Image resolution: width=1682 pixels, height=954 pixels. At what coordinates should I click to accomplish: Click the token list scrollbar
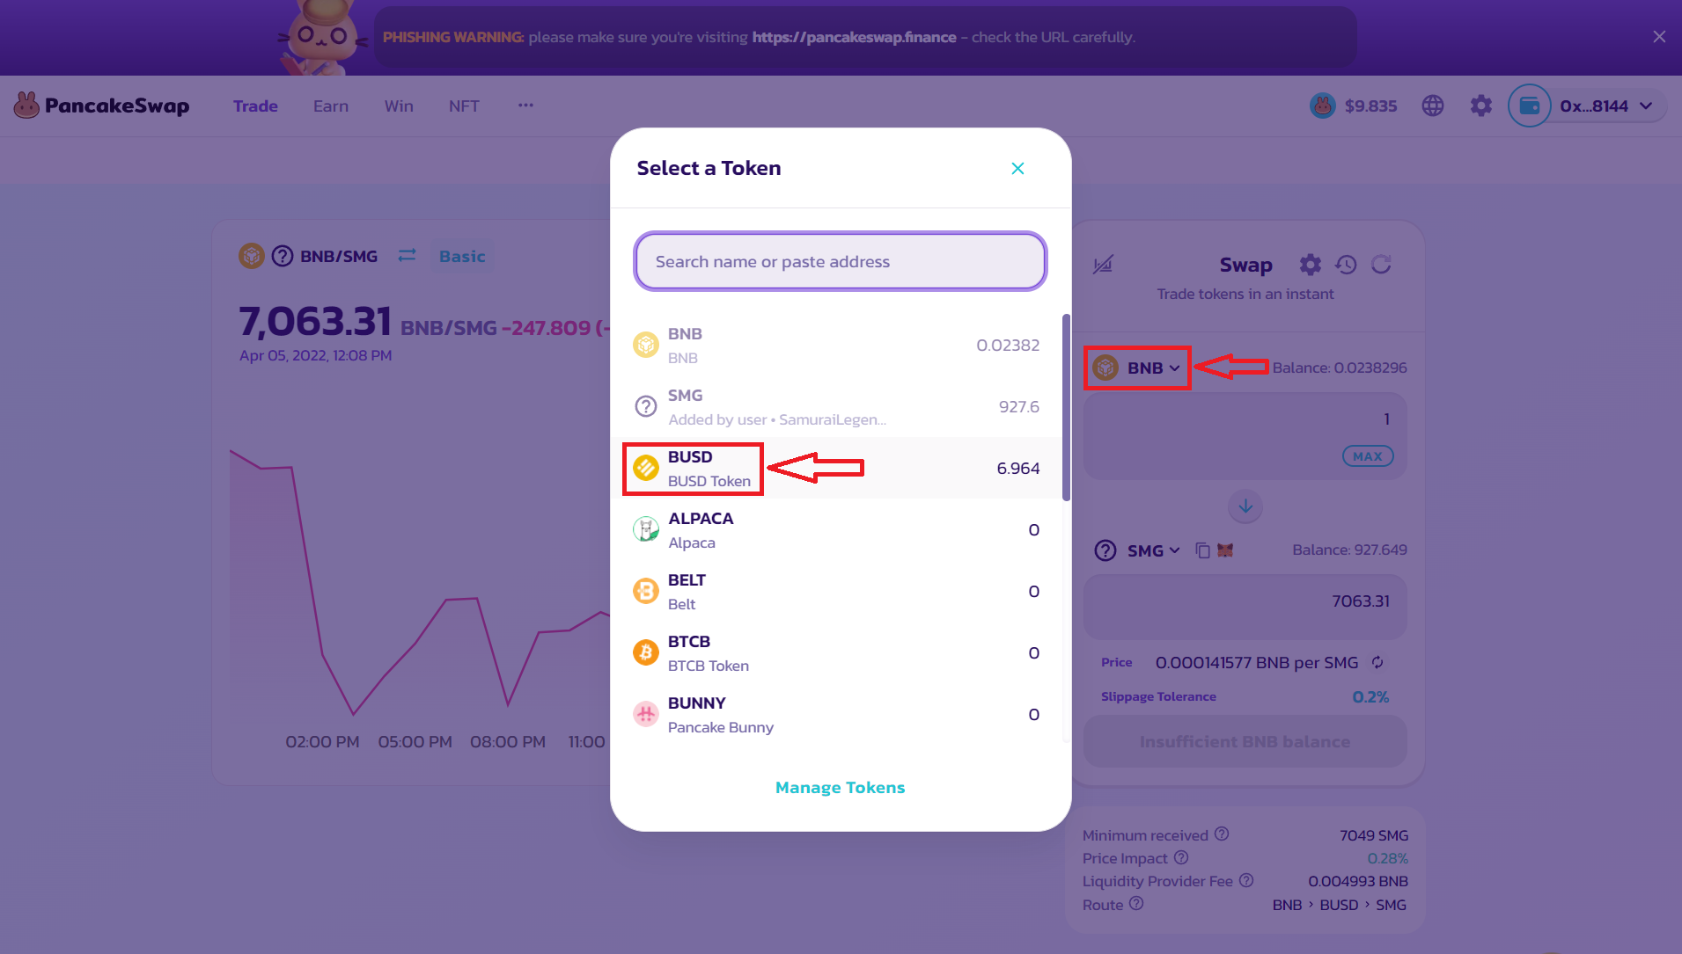click(1066, 407)
